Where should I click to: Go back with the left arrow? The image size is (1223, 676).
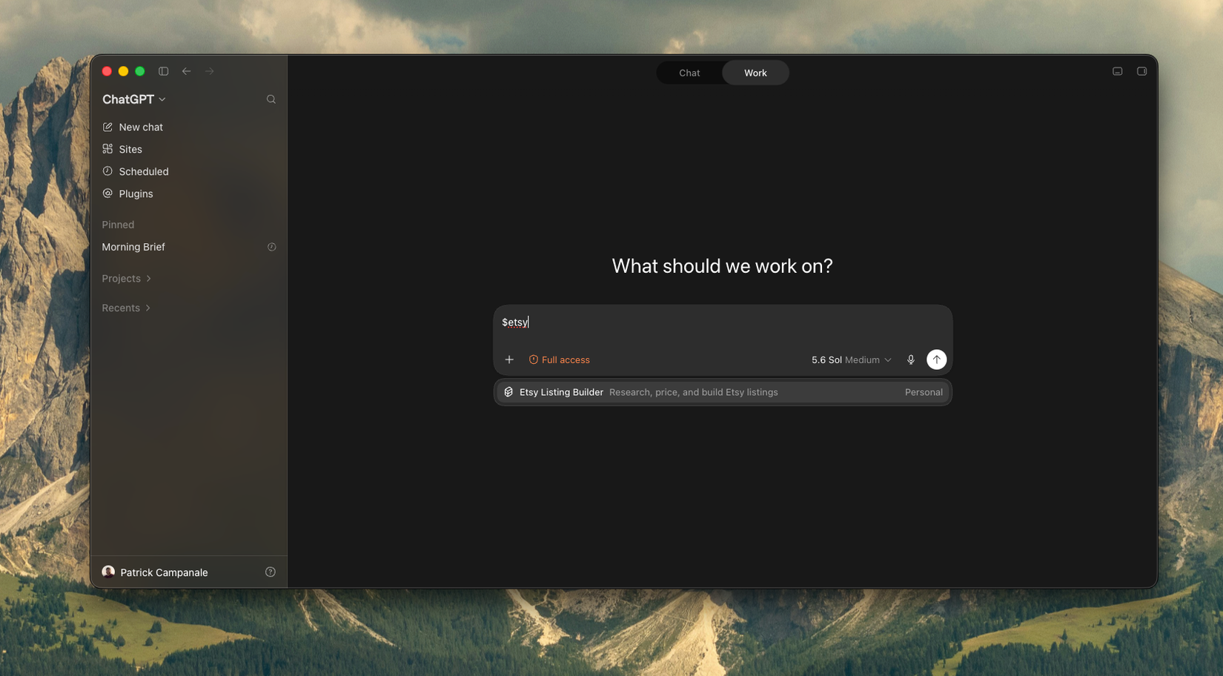[x=187, y=71]
